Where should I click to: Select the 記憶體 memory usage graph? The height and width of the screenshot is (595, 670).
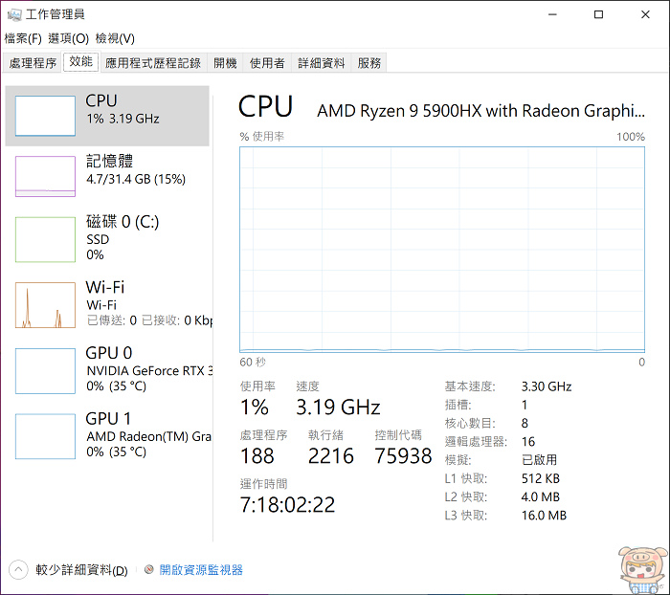coord(45,176)
